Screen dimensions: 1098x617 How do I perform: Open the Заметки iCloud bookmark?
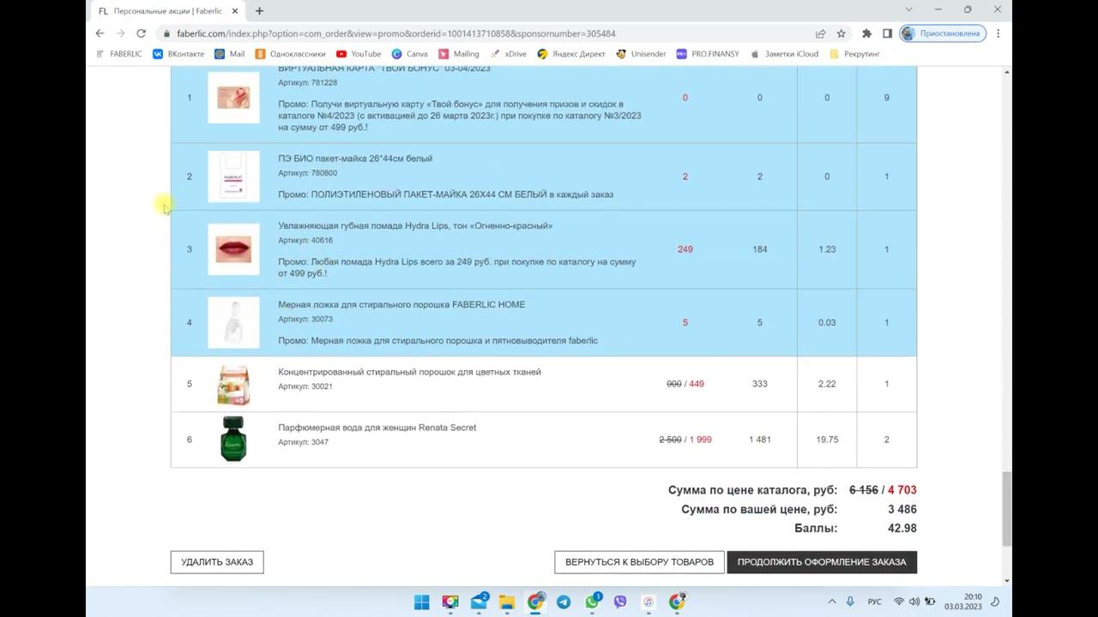(x=784, y=54)
